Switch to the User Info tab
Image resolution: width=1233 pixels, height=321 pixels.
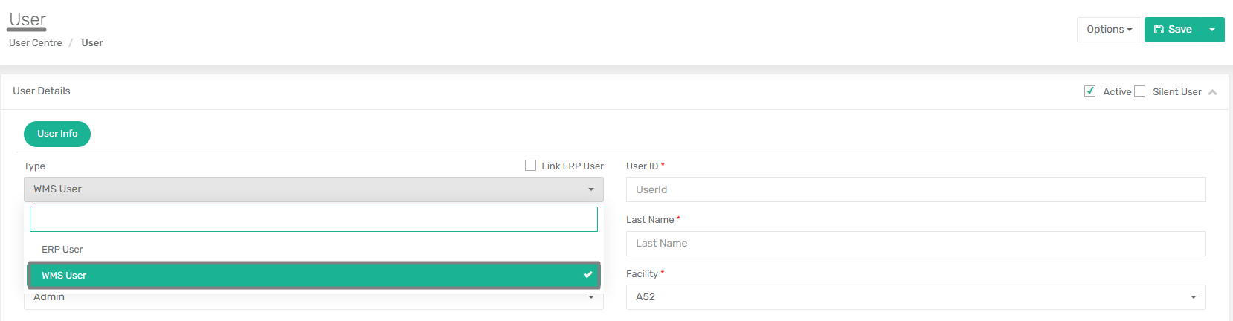57,134
